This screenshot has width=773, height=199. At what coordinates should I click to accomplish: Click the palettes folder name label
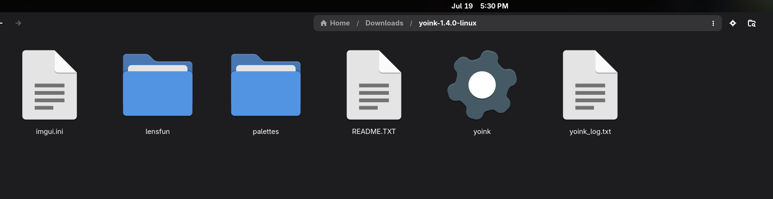[x=266, y=132]
